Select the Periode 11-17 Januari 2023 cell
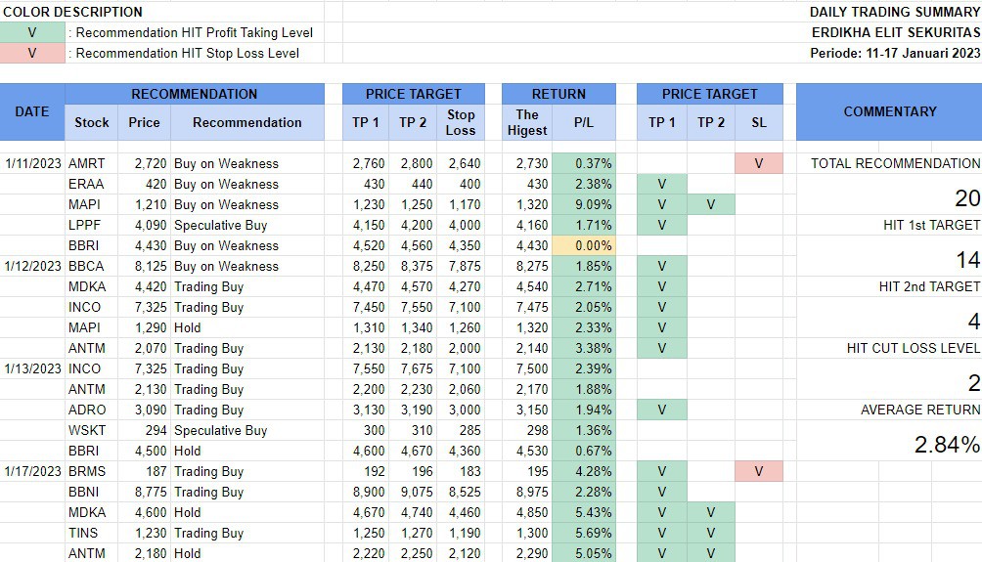 [894, 53]
